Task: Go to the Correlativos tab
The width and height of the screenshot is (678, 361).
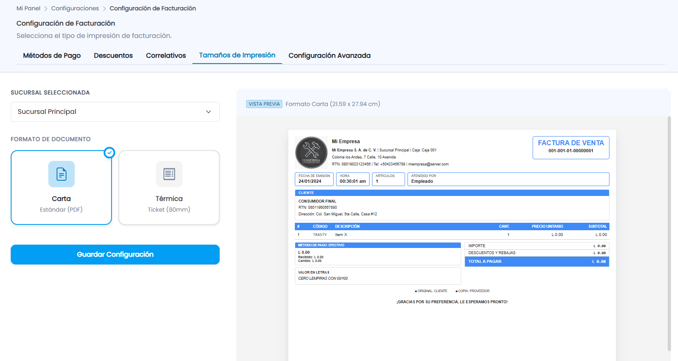Action: tap(166, 55)
